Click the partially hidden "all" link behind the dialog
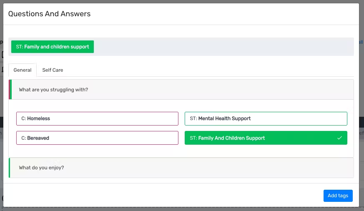 pos(361,42)
